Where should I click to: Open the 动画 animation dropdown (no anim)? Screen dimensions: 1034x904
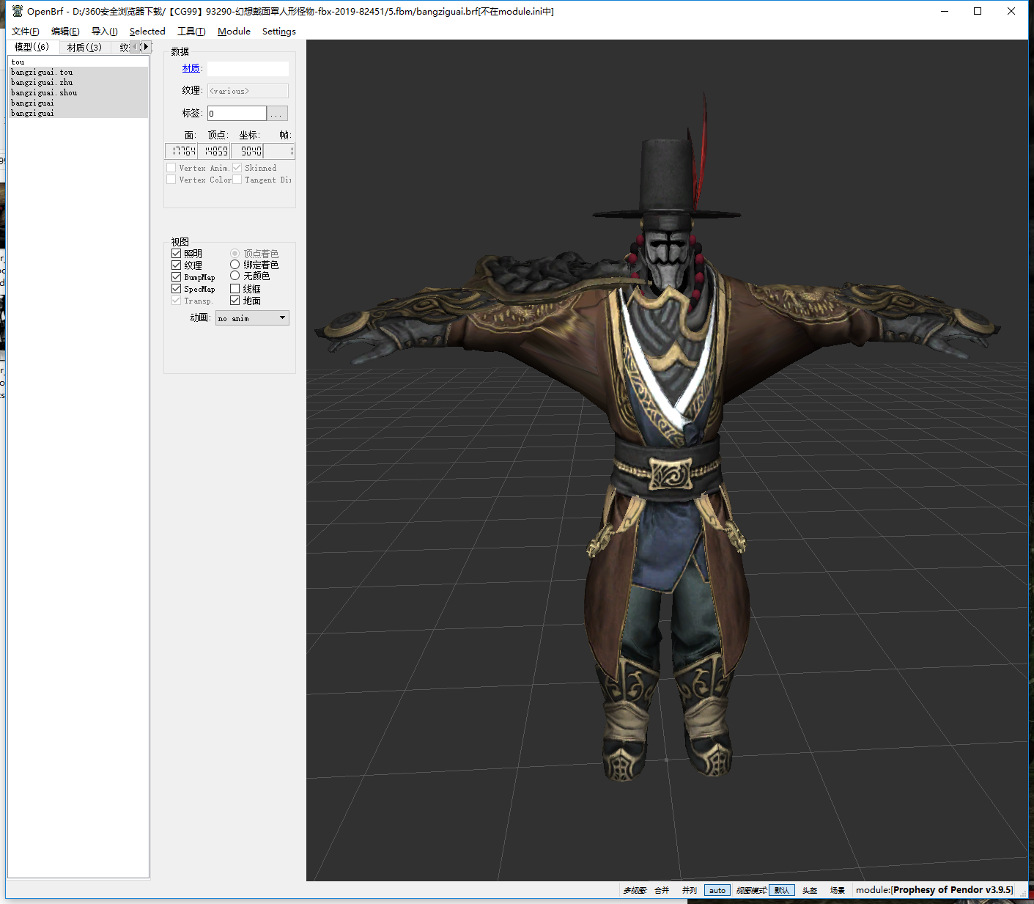[x=252, y=317]
